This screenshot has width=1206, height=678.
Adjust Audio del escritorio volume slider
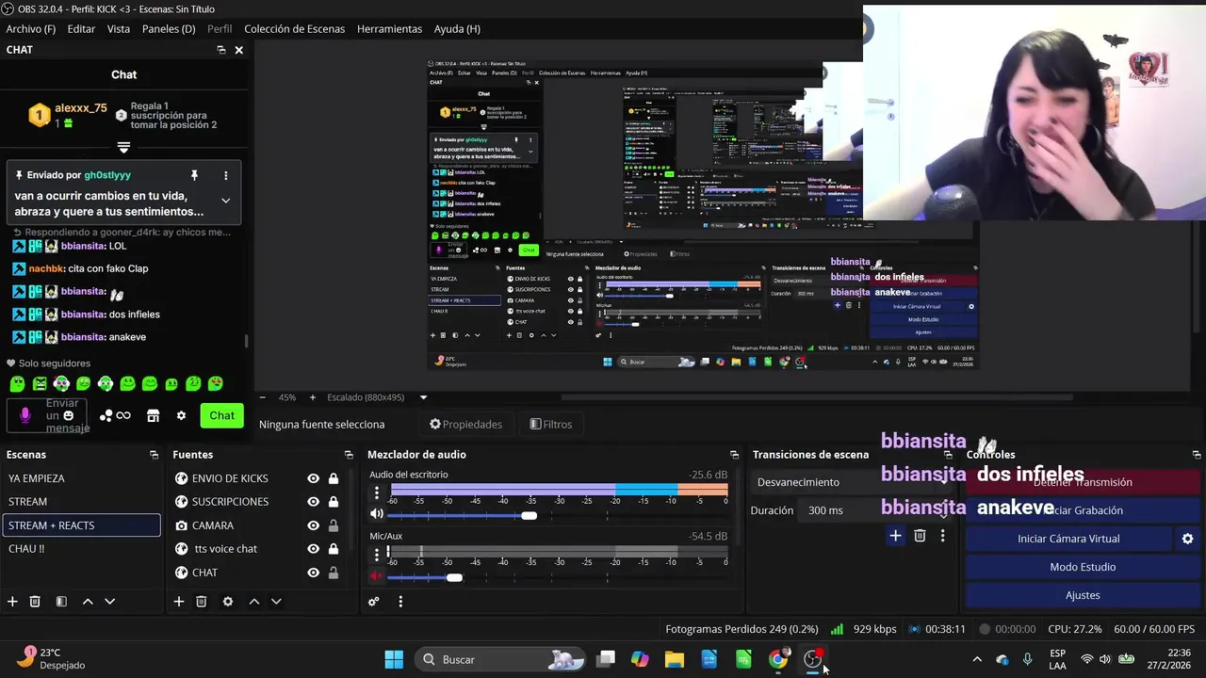click(x=529, y=515)
